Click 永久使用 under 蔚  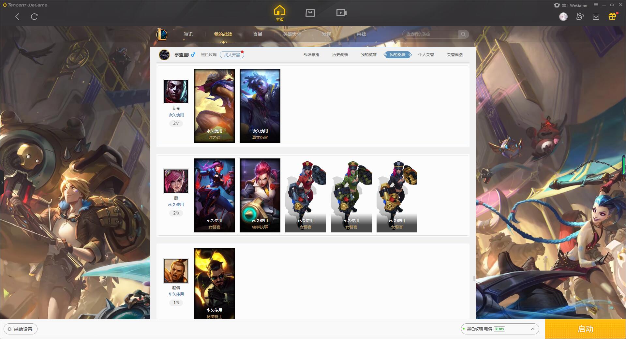coord(176,205)
